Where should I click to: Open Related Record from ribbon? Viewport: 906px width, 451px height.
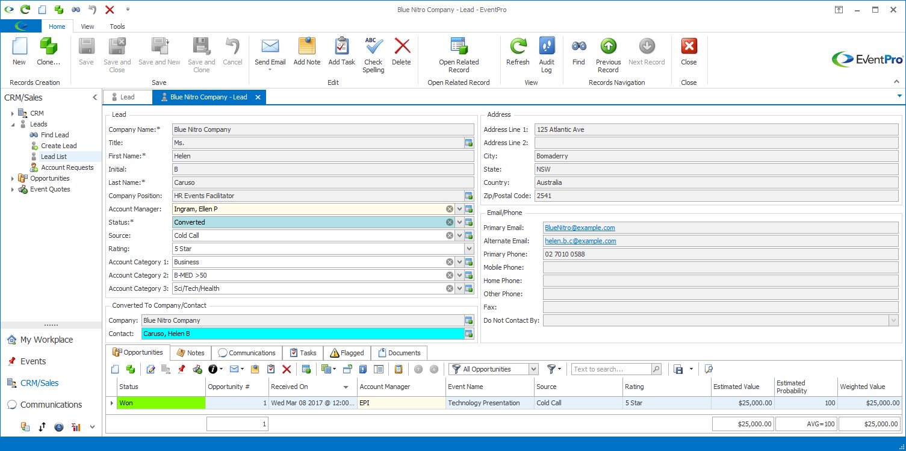pos(459,55)
